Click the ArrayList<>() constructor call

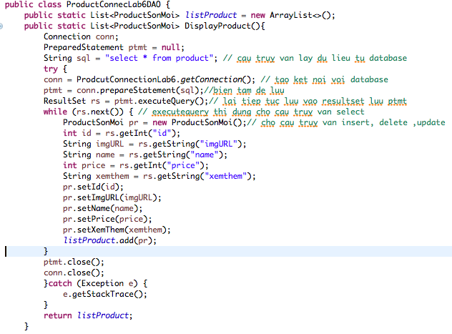(300, 15)
